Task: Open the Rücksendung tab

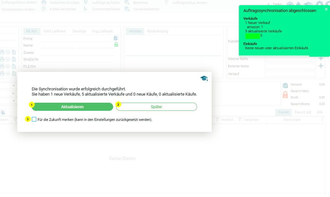Action: tap(158, 31)
